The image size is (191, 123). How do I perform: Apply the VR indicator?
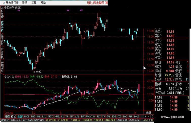pyautogui.click(x=67, y=116)
